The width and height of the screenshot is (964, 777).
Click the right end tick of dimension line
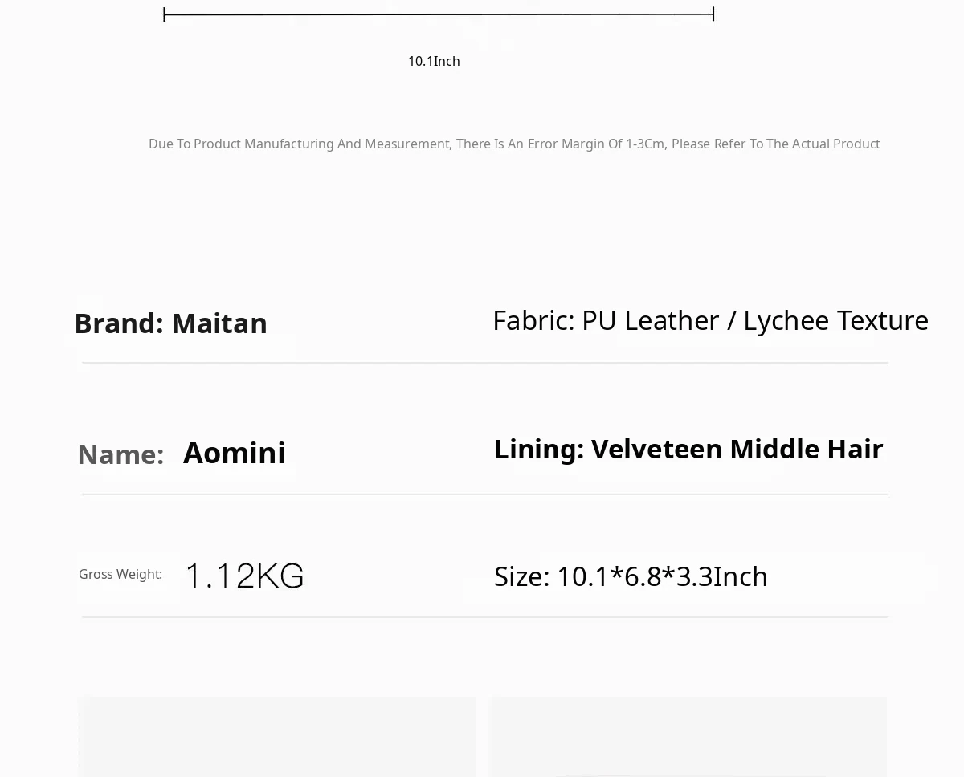click(713, 14)
